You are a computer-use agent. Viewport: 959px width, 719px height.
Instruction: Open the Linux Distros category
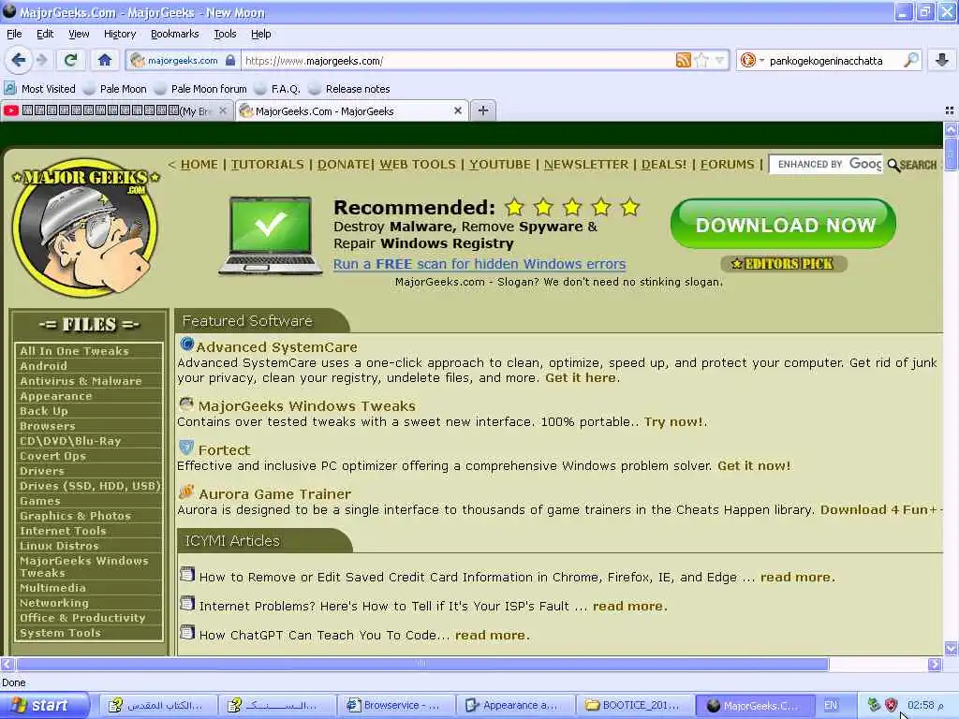click(x=59, y=546)
